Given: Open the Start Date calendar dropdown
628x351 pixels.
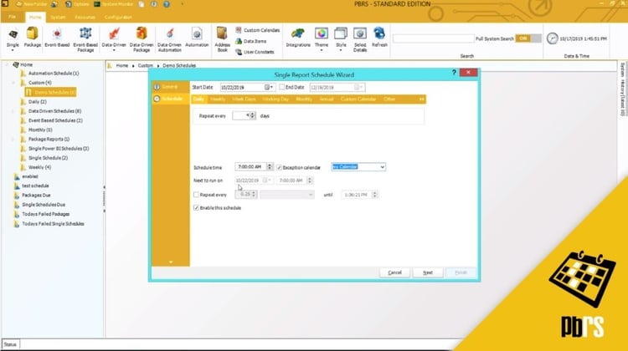Looking at the screenshot, I should [269, 87].
